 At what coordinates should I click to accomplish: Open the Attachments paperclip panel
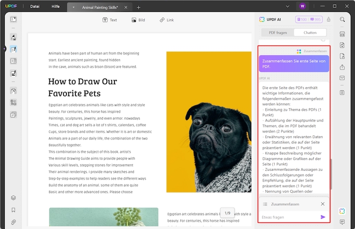click(x=13, y=221)
